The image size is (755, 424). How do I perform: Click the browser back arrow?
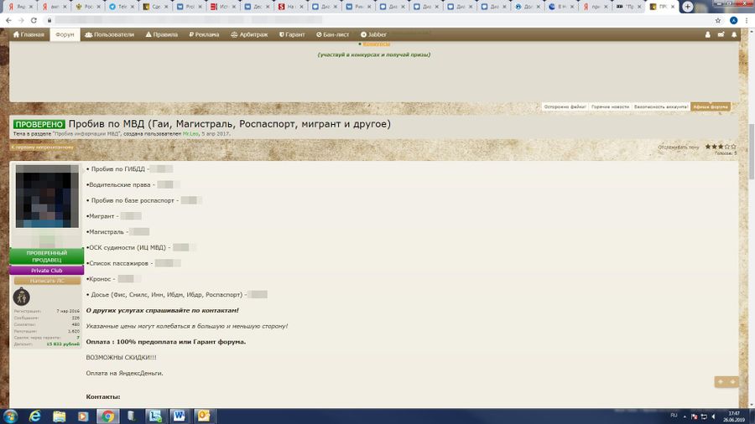coord(8,20)
